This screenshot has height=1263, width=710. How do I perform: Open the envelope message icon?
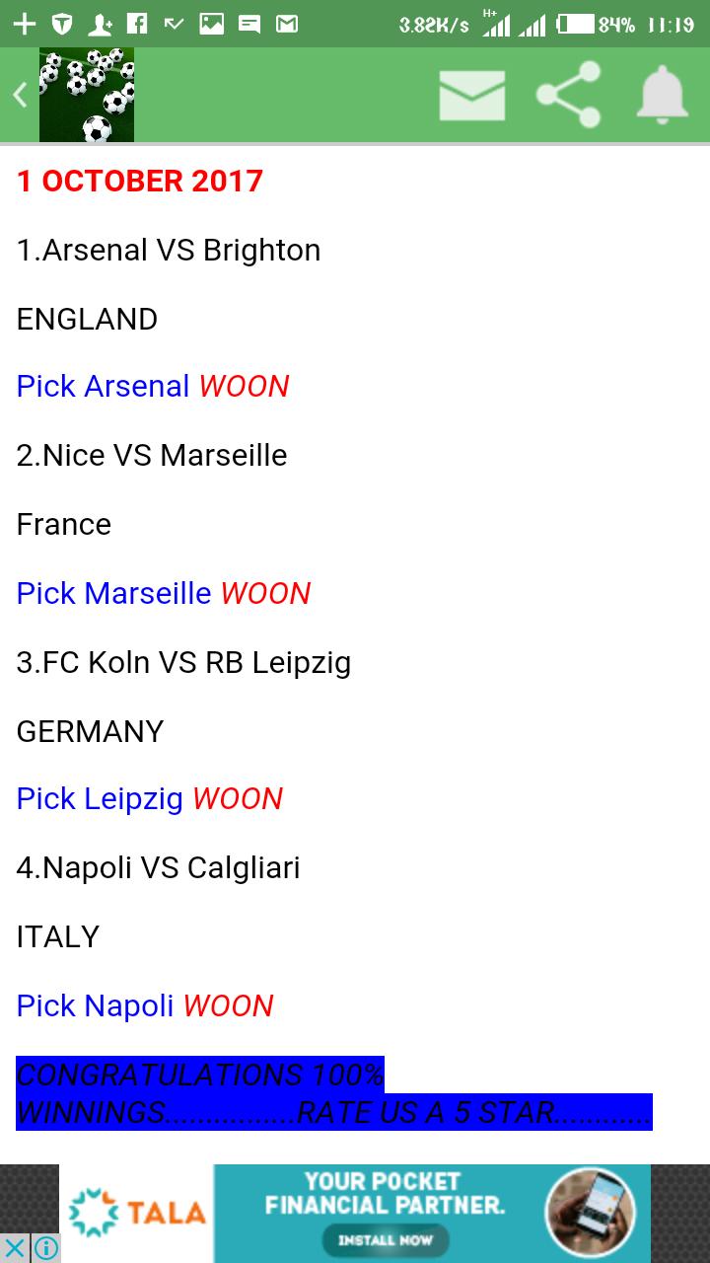coord(471,96)
